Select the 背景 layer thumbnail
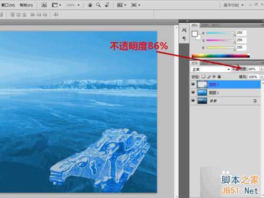This screenshot has width=264, height=198. click(x=202, y=101)
